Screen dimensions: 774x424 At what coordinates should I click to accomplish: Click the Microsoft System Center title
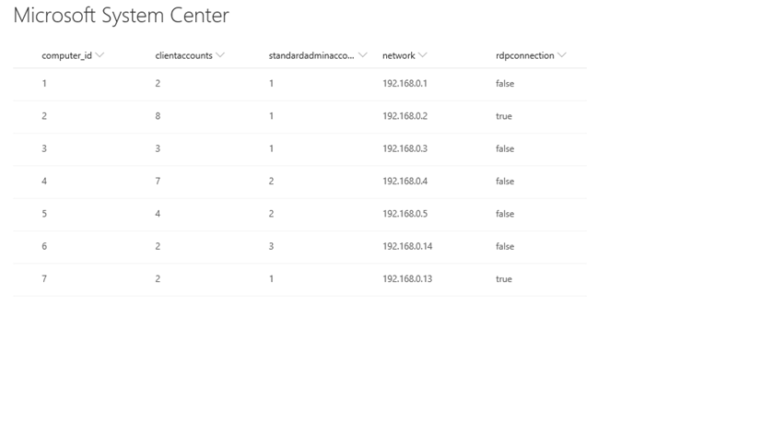(121, 16)
